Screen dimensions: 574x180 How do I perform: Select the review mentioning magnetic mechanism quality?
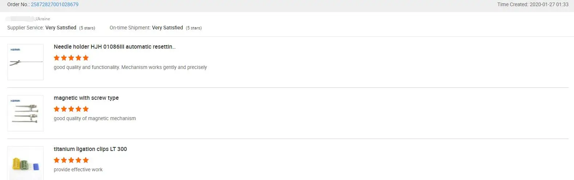coord(95,119)
